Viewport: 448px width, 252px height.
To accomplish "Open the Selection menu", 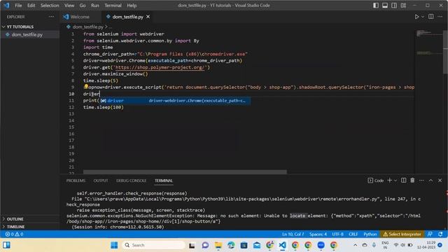I will (50, 6).
